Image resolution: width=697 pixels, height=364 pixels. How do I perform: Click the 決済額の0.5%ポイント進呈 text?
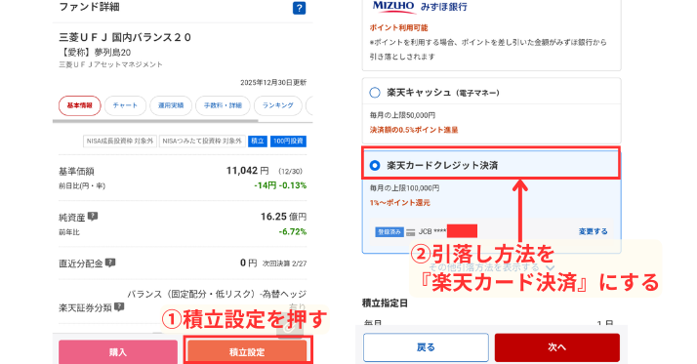point(414,130)
